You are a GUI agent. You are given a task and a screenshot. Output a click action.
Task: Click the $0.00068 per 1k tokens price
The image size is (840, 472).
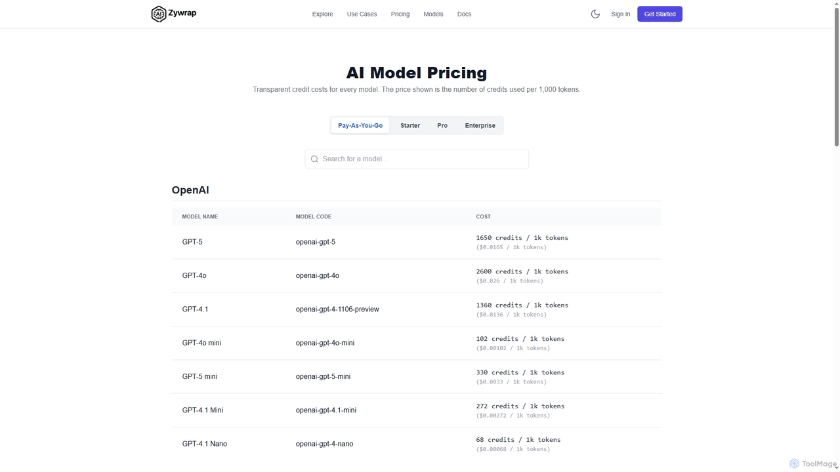513,449
